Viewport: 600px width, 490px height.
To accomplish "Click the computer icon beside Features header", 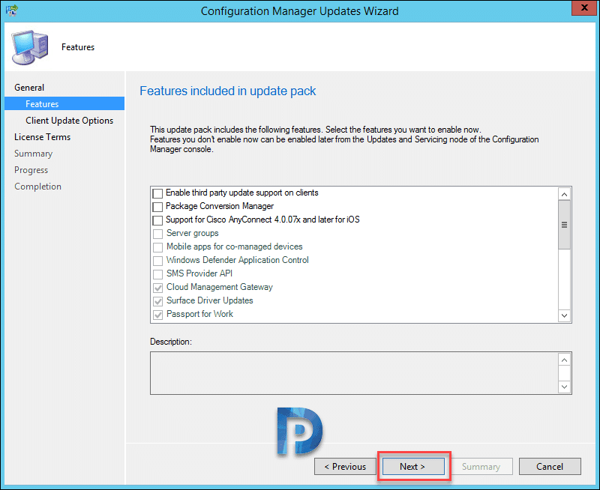I will pos(30,47).
